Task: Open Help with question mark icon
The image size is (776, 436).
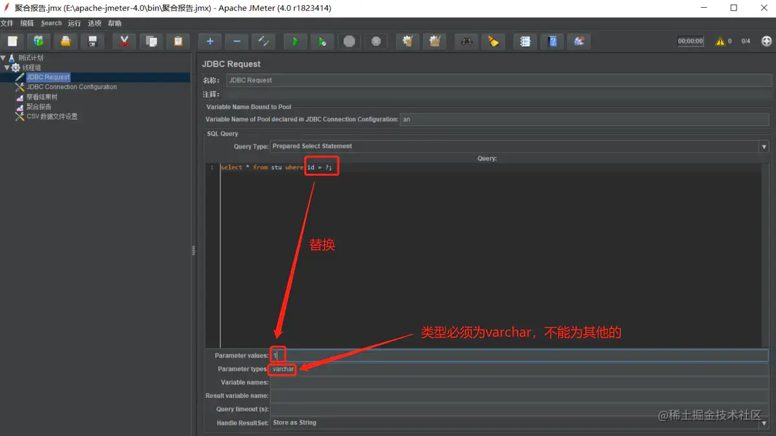Action: pos(552,41)
